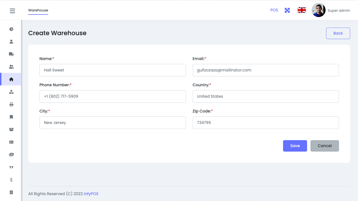Open the two-people group sidebar icon
The image size is (358, 201).
[11, 67]
